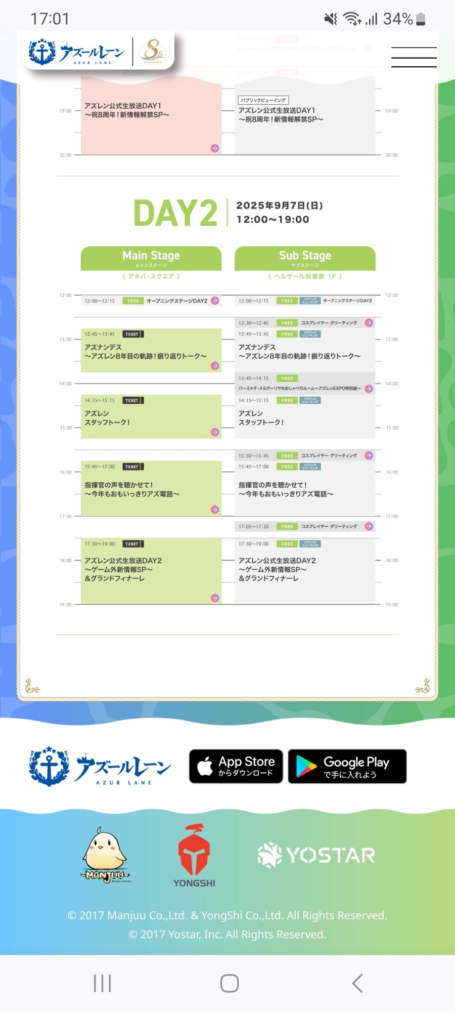This screenshot has width=455, height=1012.
Task: Tap the Android home button
Action: tap(230, 983)
